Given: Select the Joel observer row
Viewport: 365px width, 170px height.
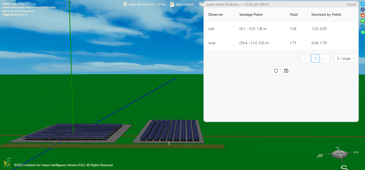Looking at the screenshot, I should tap(211, 29).
